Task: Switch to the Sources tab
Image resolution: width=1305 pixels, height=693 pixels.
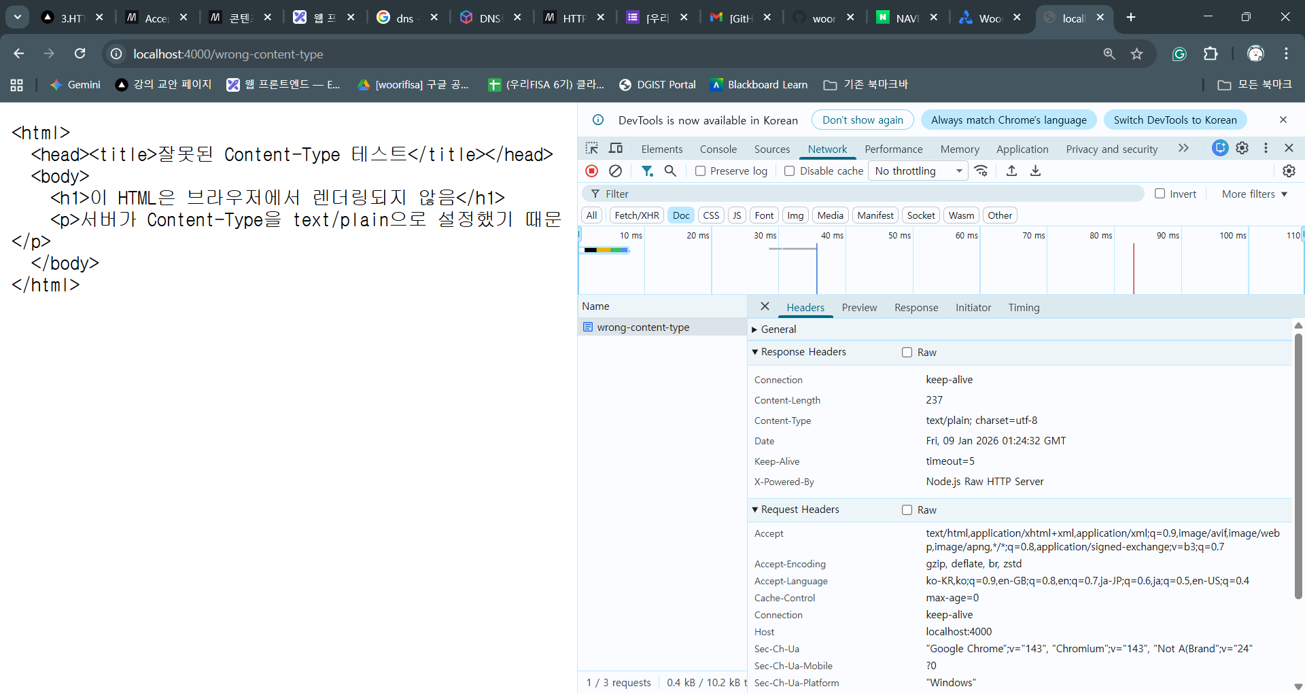Action: tap(772, 149)
